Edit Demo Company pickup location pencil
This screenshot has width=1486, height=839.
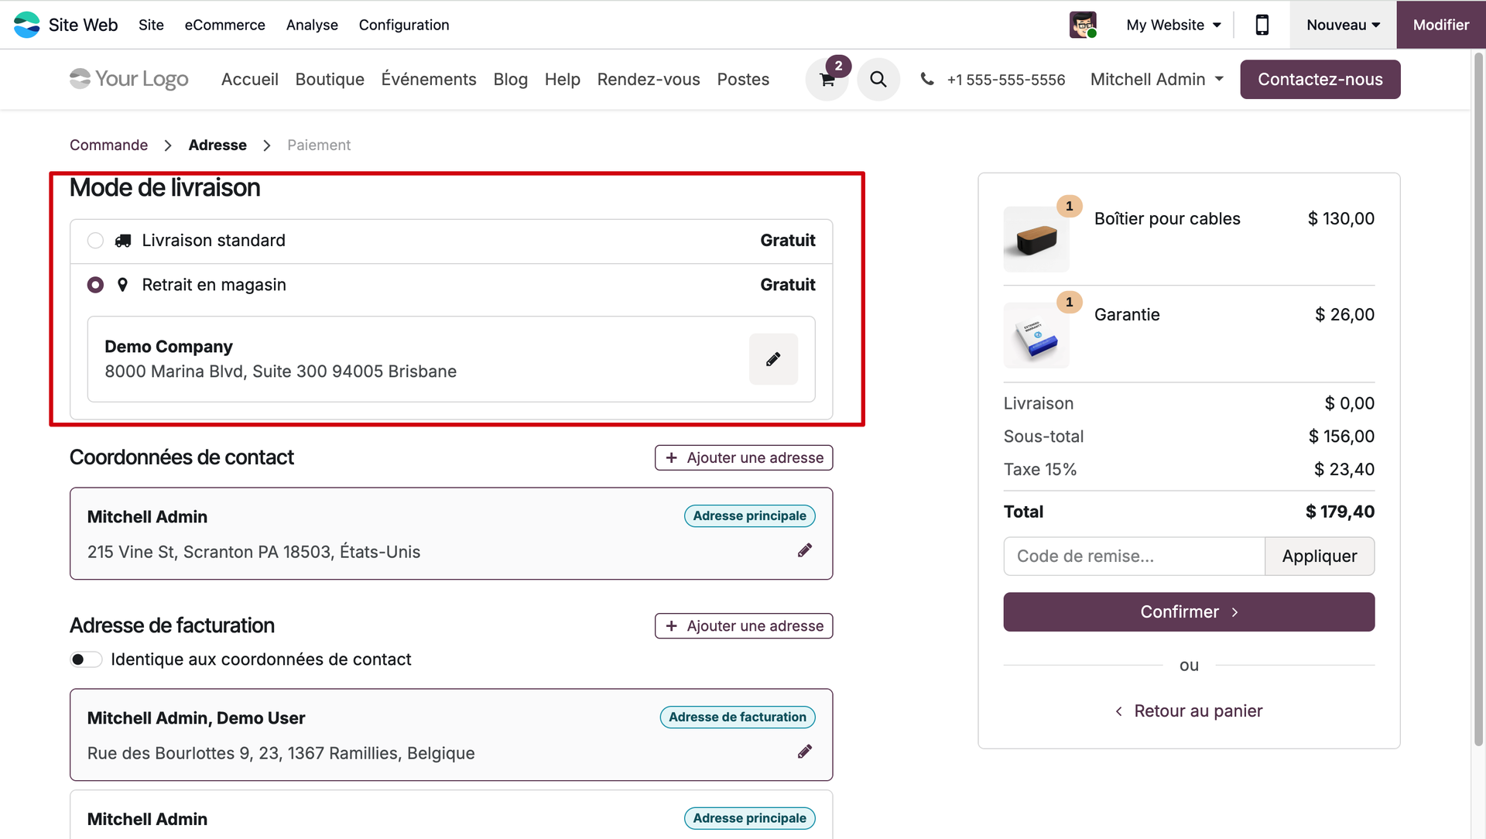tap(773, 359)
